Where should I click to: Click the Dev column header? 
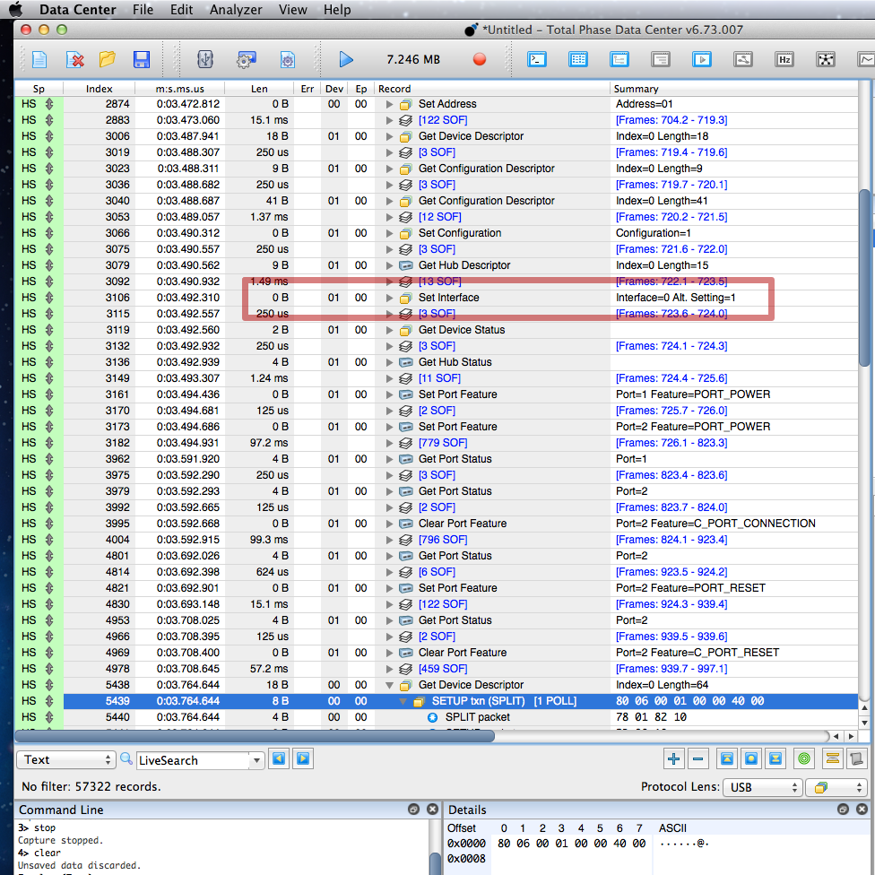pyautogui.click(x=334, y=89)
